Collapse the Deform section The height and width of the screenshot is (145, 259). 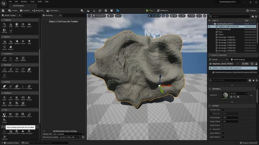[x=2, y=37]
